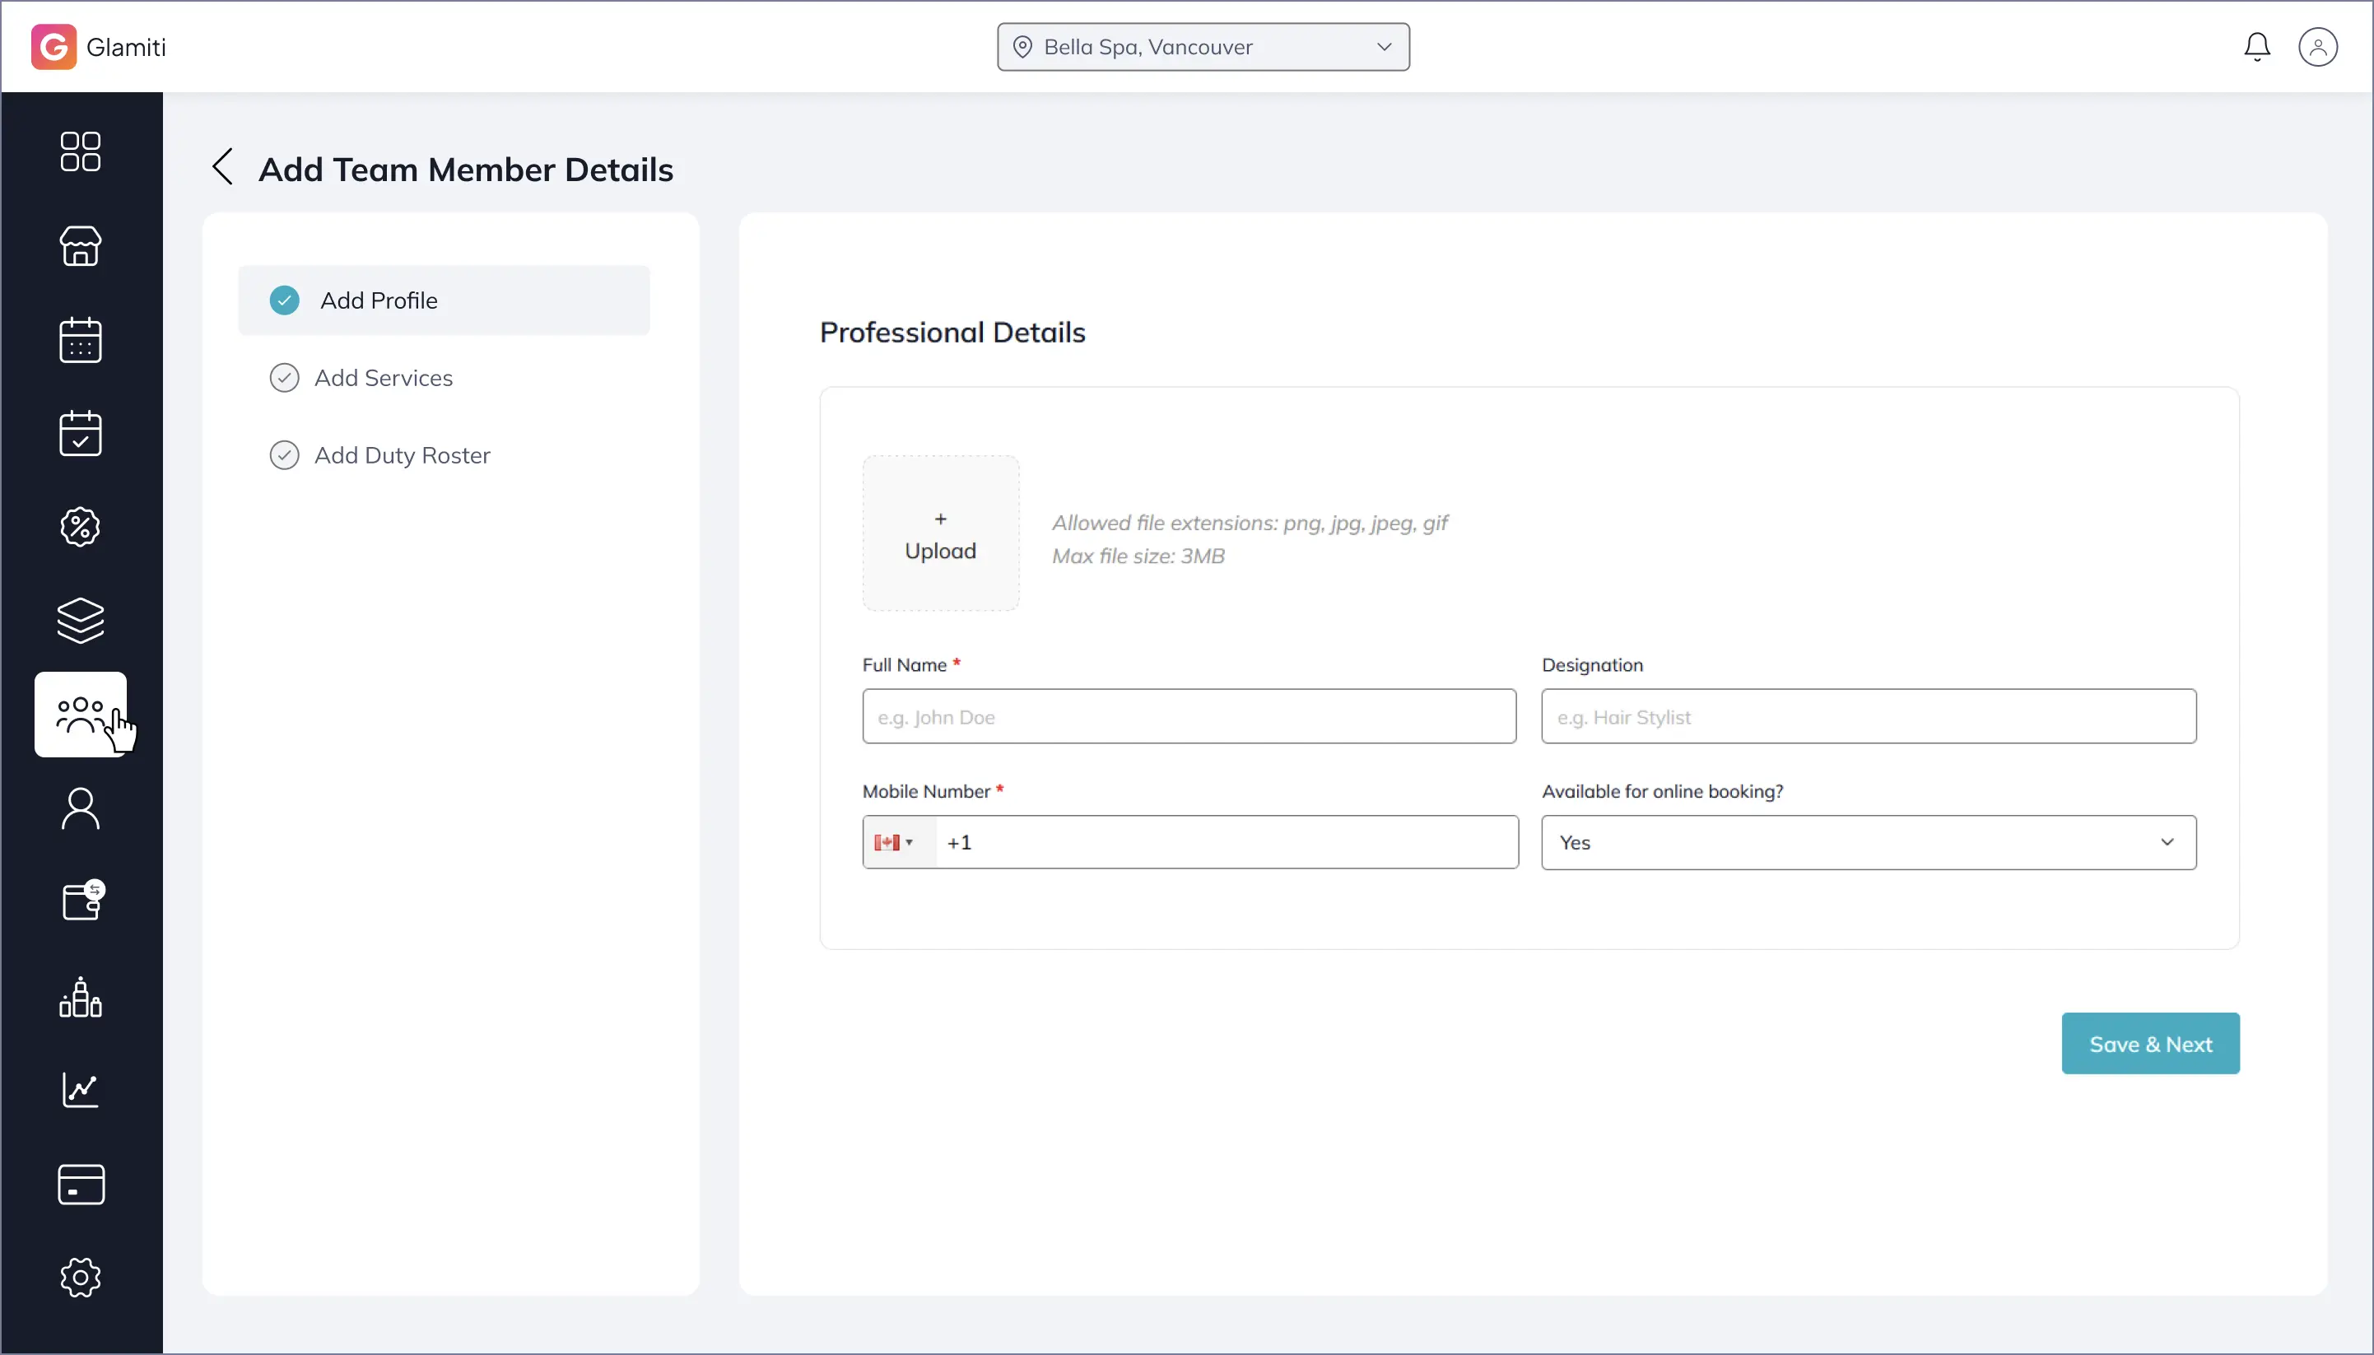Click the Add Duty Roster check circle
Viewport: 2374px width, 1355px height.
click(x=285, y=455)
